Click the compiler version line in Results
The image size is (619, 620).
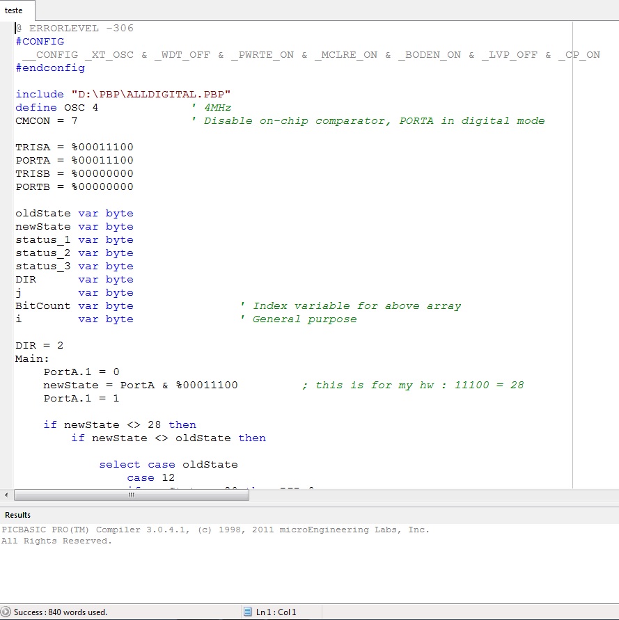tap(215, 530)
